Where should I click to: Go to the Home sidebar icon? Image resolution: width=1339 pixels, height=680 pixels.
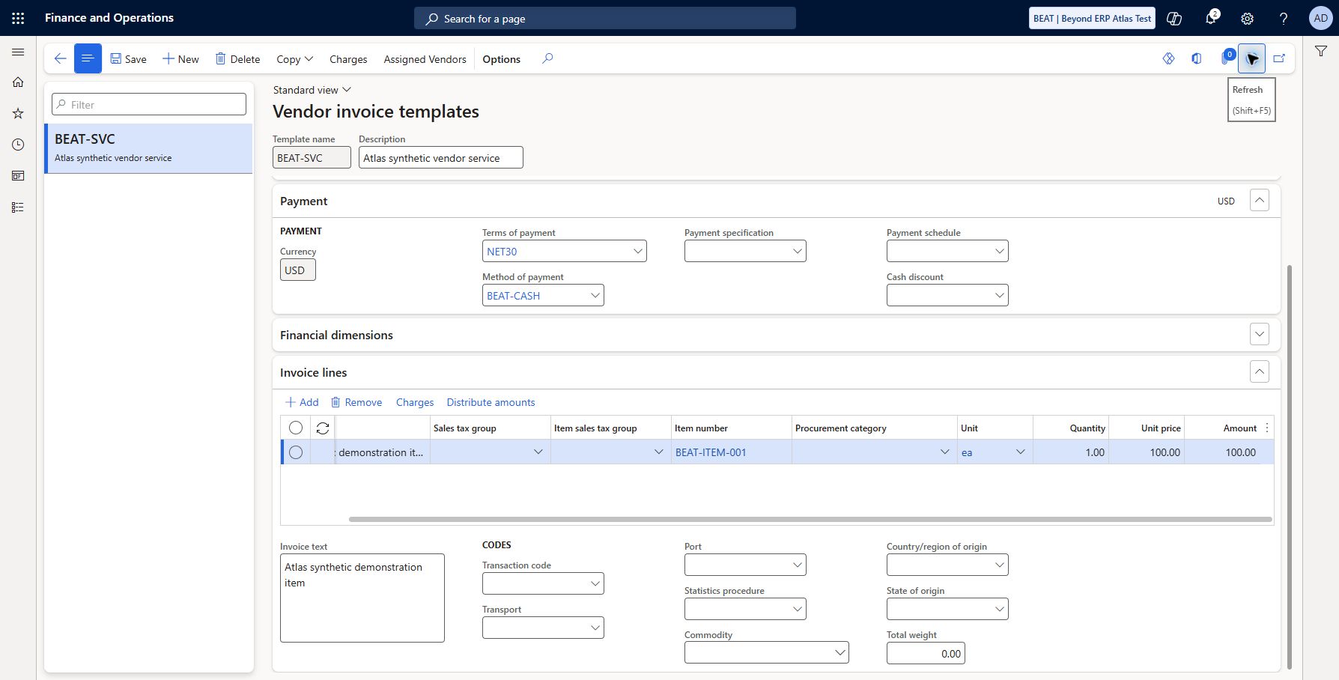18,82
